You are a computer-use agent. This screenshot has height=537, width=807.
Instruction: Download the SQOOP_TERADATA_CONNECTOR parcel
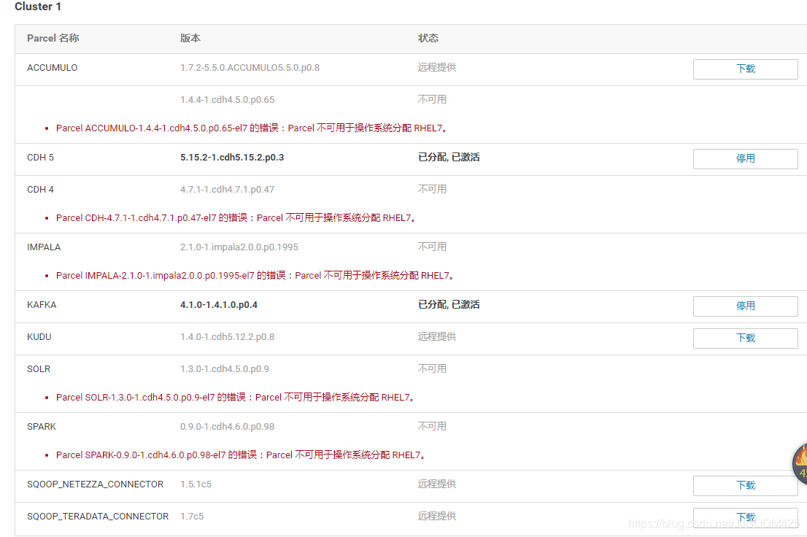745,516
